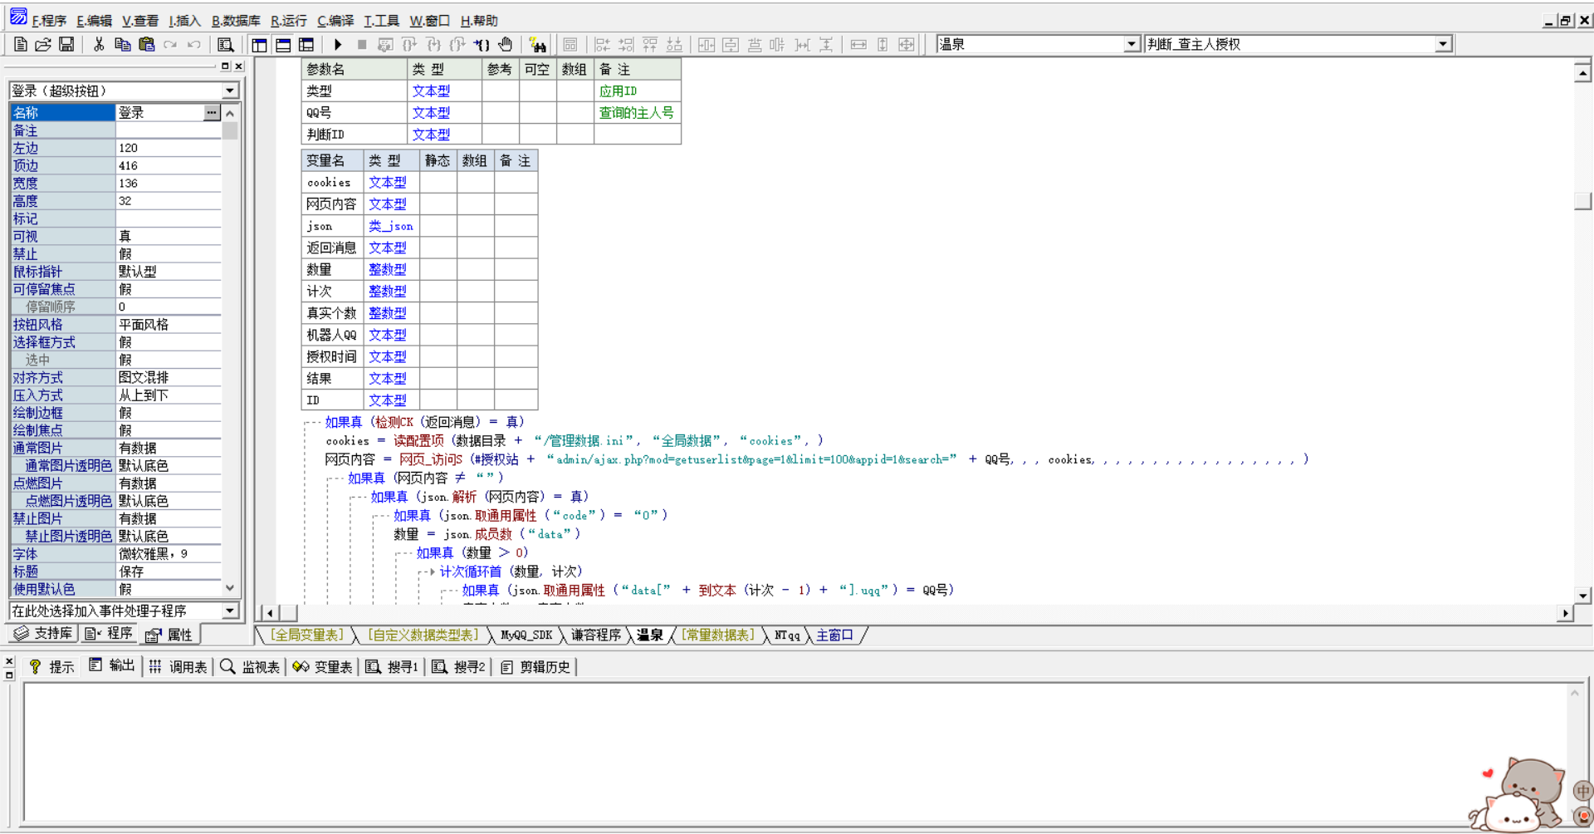Click the code editor vertical scrollbar down arrow

(1582, 595)
